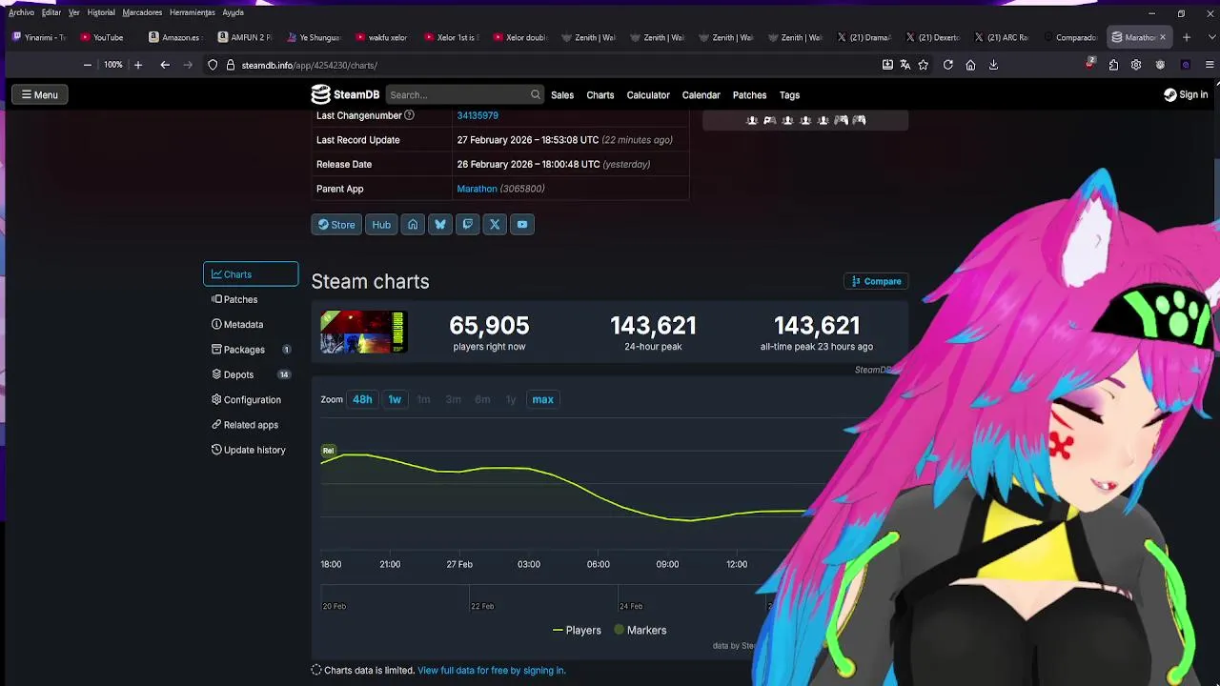The image size is (1220, 686).
Task: Open the Bluesky butterfly icon link
Action: coord(440,225)
